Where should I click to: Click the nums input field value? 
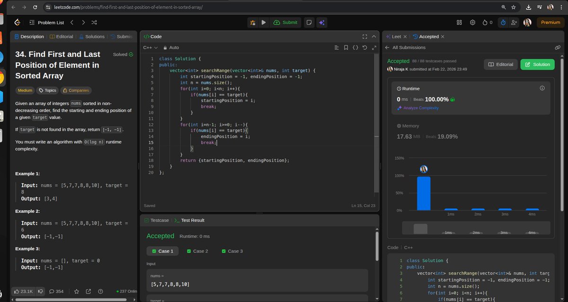[257, 284]
